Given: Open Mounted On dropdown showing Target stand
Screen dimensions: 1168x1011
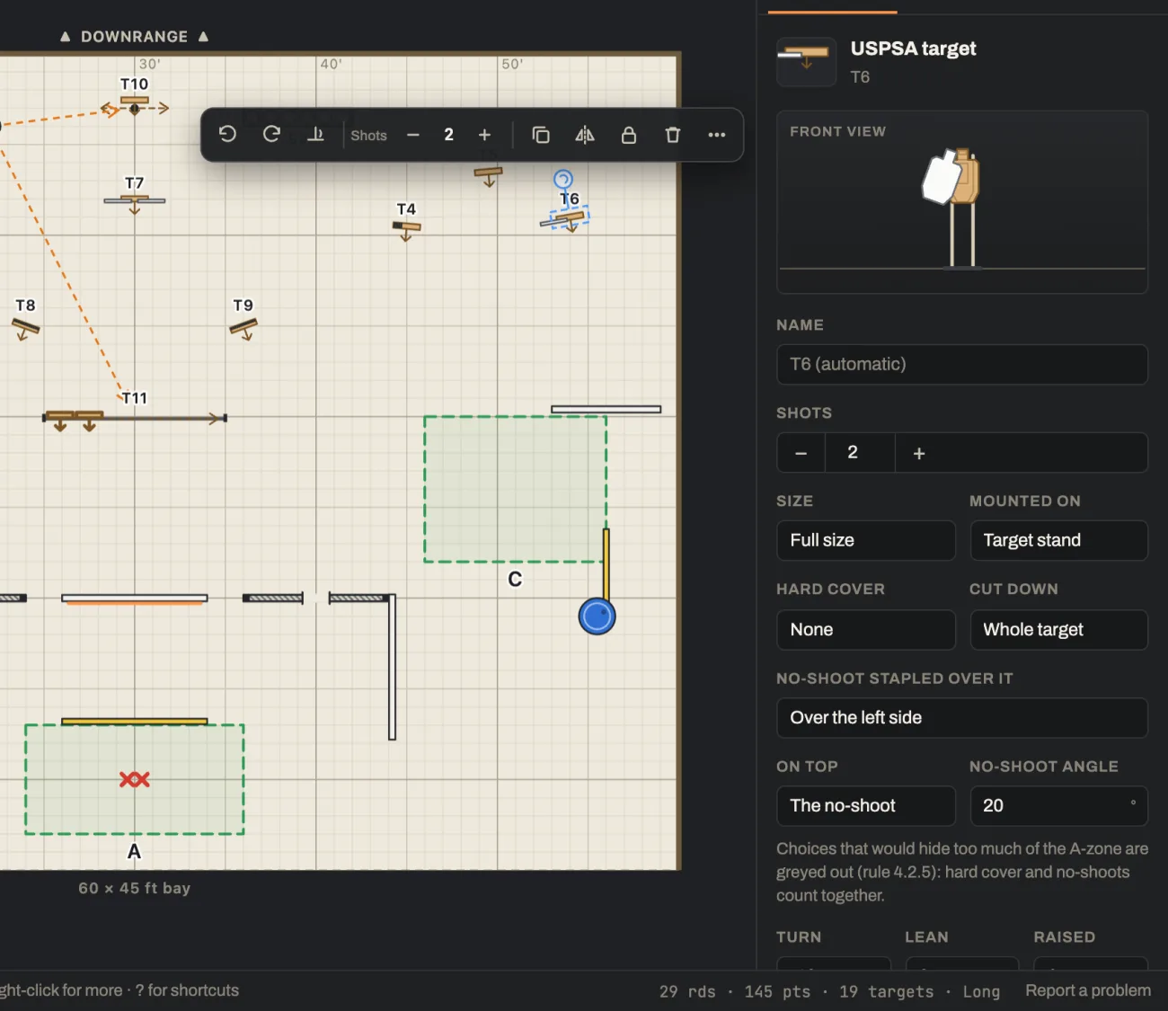Looking at the screenshot, I should click(1058, 540).
